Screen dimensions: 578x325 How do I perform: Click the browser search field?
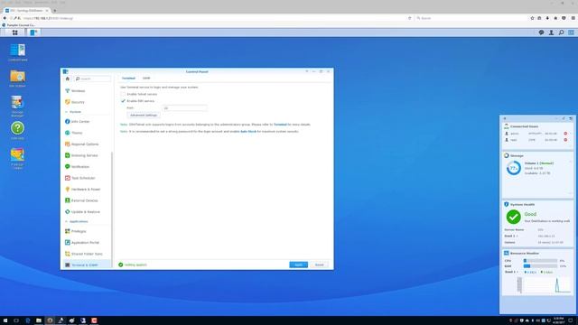pos(471,18)
